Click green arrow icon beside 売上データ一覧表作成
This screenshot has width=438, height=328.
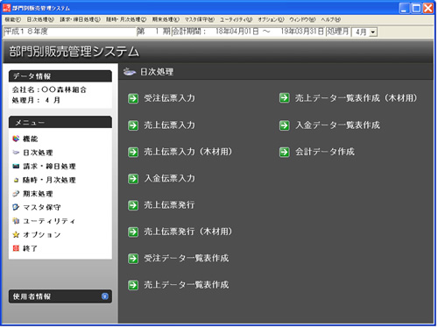[133, 285]
